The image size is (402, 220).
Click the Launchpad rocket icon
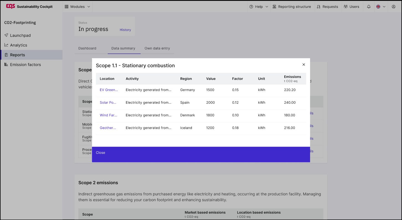(6, 35)
